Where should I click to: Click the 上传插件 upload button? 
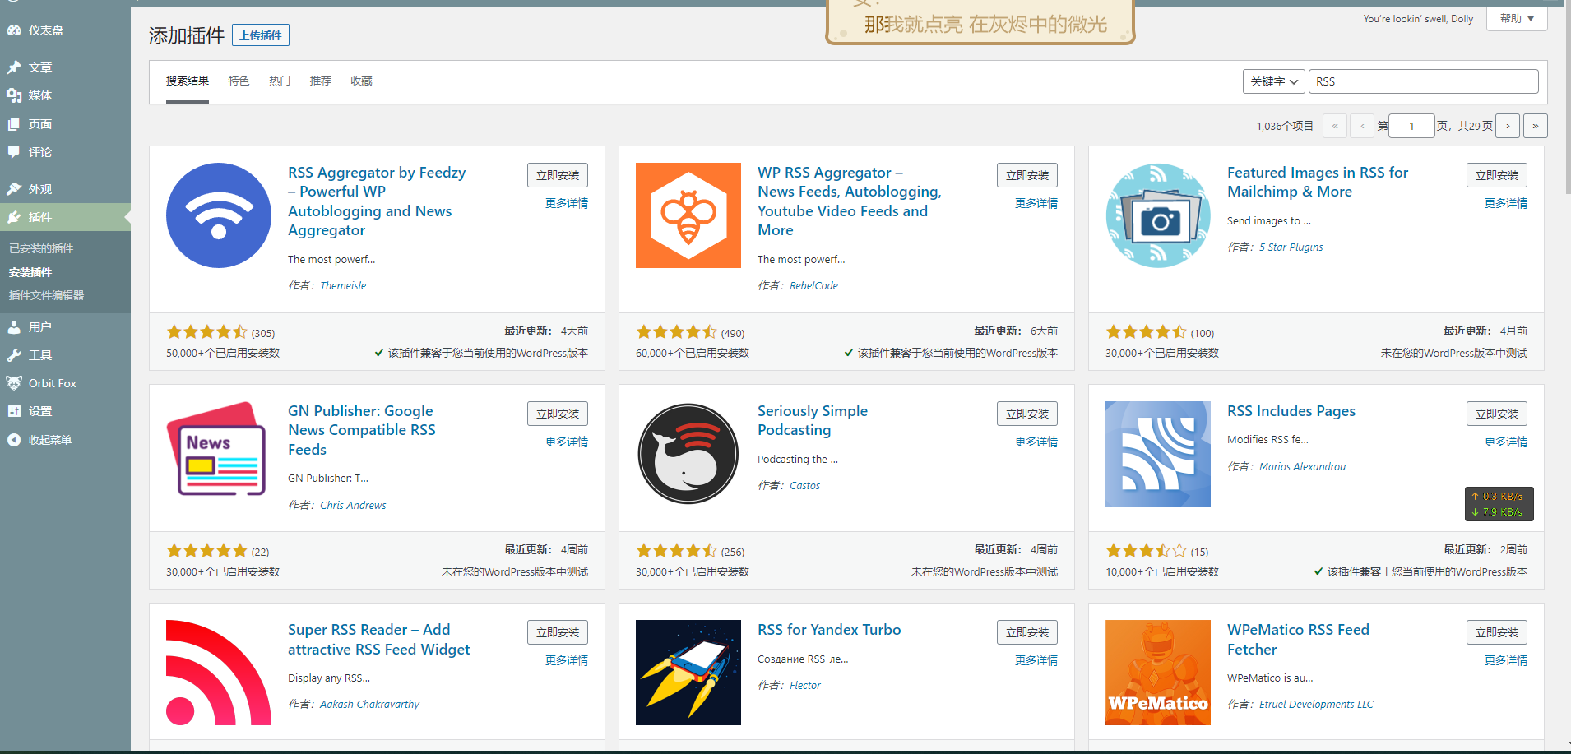[261, 35]
